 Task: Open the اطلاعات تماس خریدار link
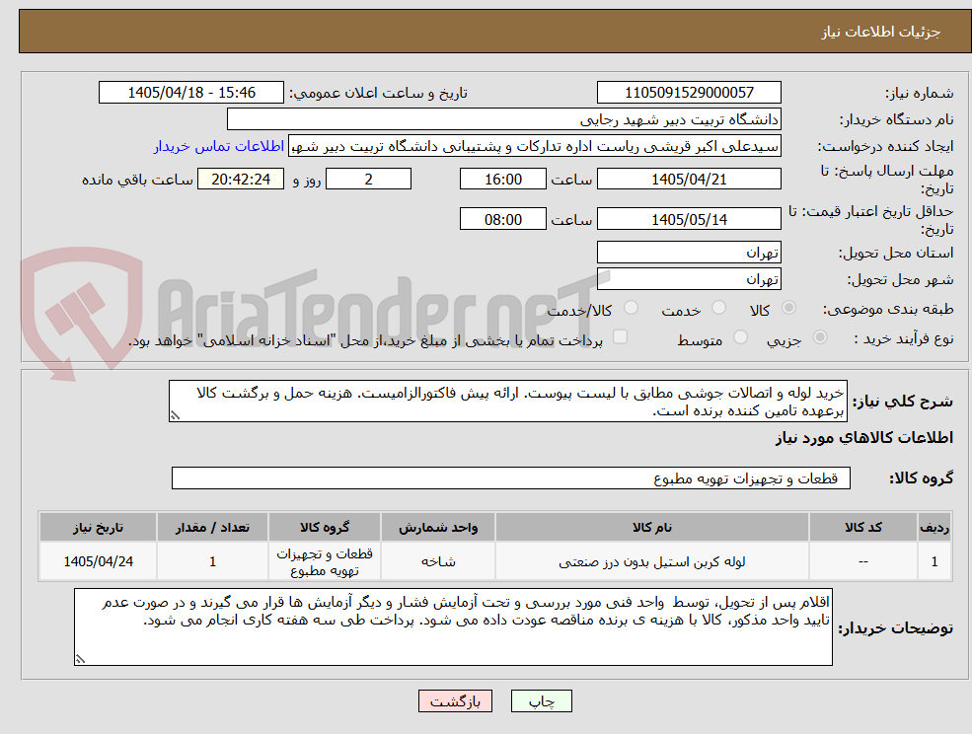coord(219,146)
